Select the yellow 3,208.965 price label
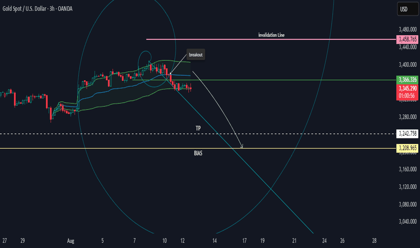The height and width of the screenshot is (248, 420). pos(407,148)
